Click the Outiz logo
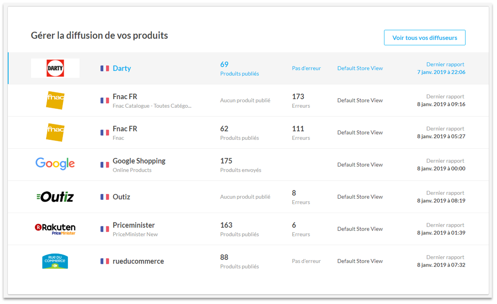 55,197
